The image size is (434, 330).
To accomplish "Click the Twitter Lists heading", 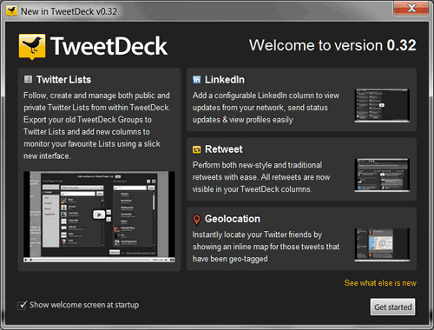I will [x=63, y=80].
